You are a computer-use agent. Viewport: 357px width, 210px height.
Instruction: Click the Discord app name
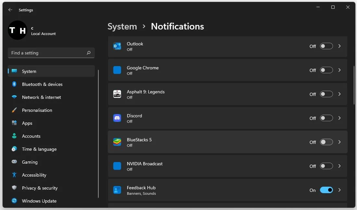pos(134,116)
